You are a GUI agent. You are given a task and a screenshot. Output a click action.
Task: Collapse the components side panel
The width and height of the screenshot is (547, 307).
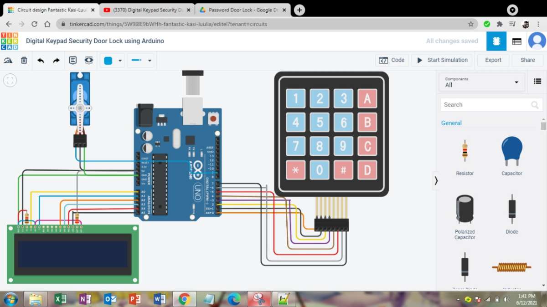point(436,181)
